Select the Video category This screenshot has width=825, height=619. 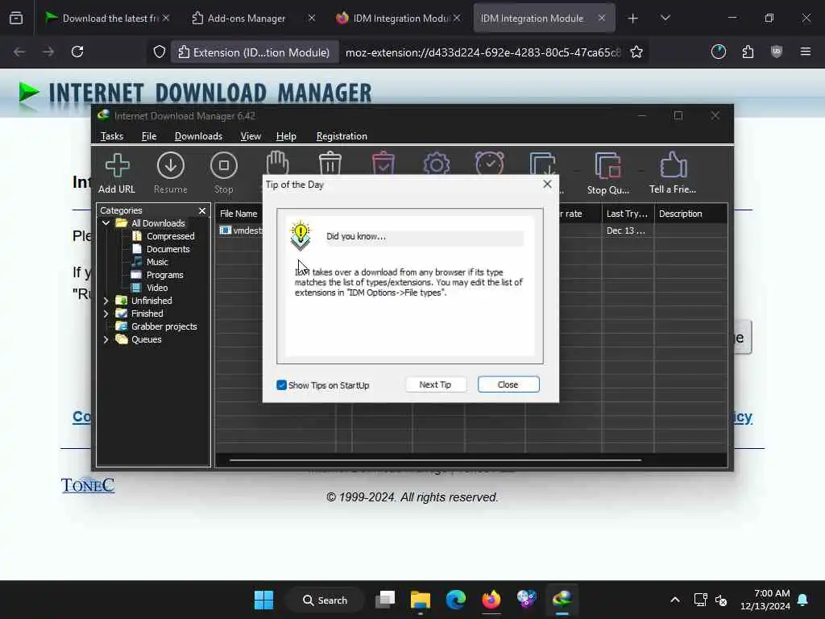[150, 288]
